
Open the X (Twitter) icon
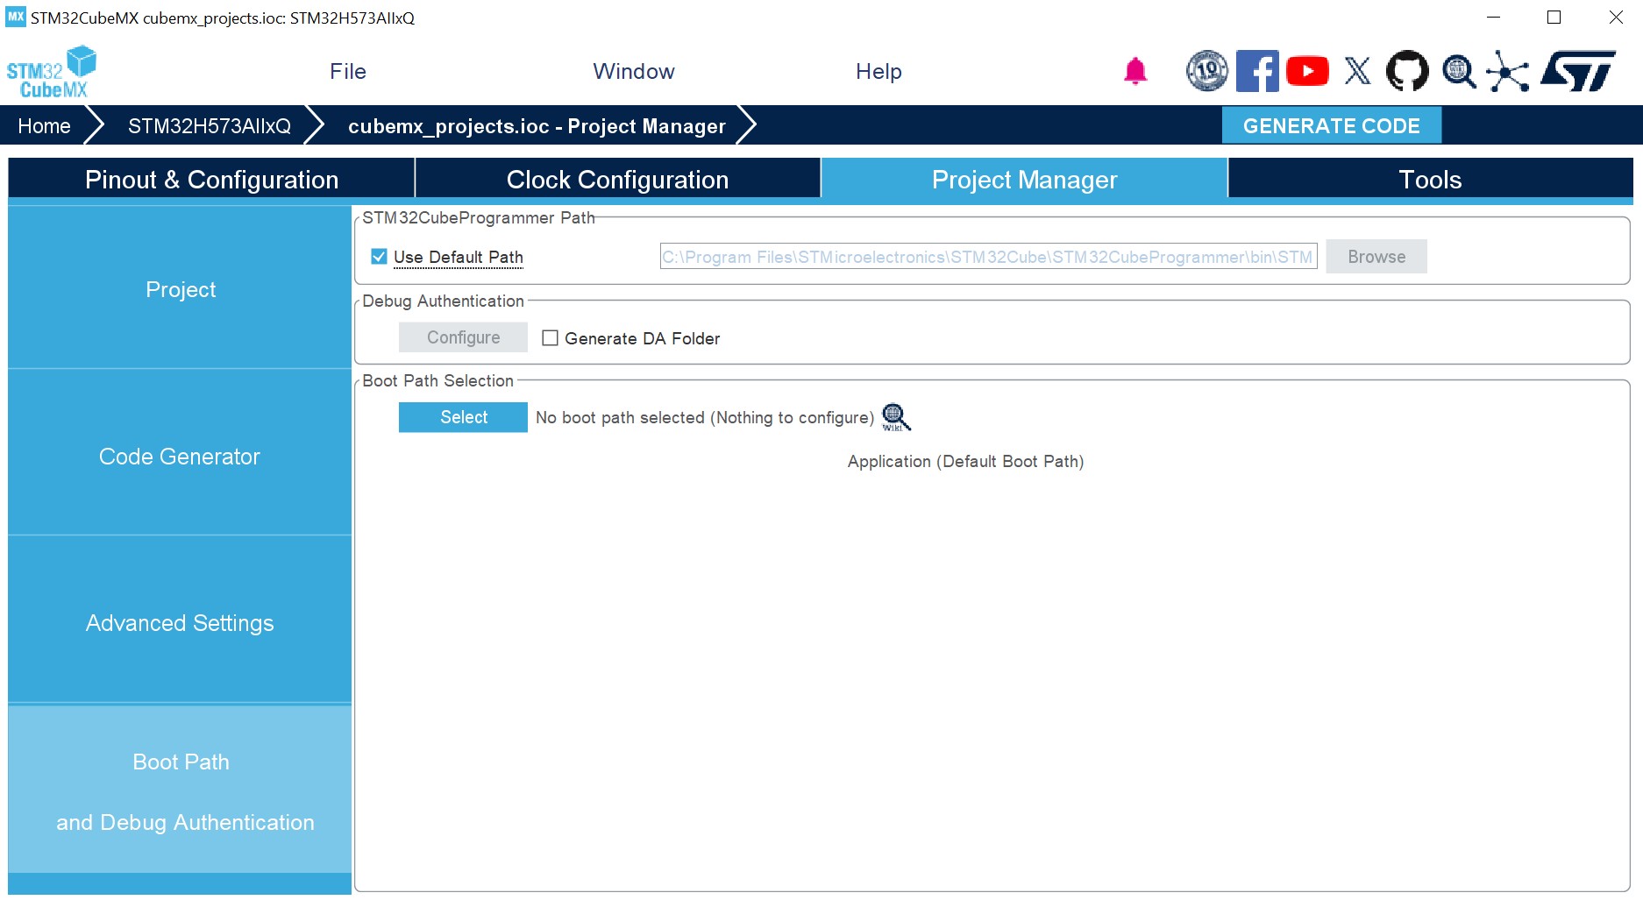tap(1357, 71)
